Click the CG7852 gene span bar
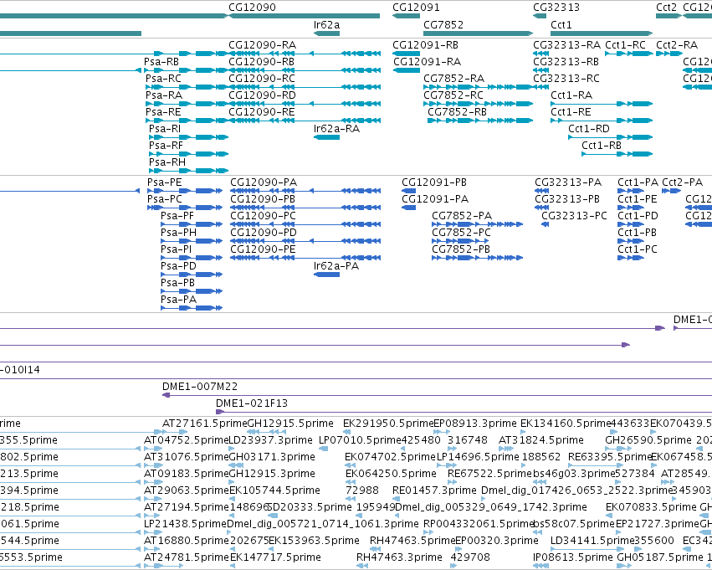Image resolution: width=712 pixels, height=570 pixels. (x=478, y=33)
